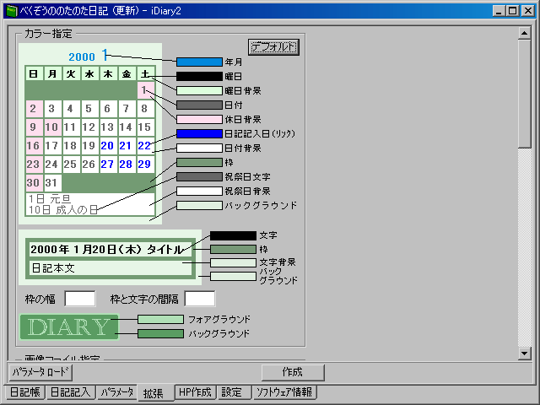Click the scrollbar up arrow
This screenshot has height=405, width=540.
(x=524, y=35)
